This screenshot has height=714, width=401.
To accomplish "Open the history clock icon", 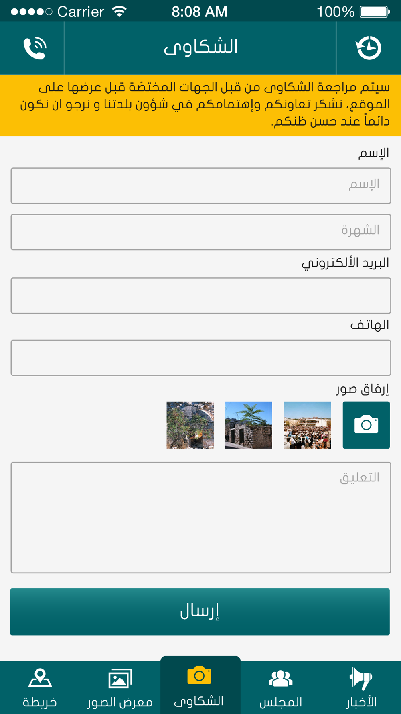I will point(369,48).
